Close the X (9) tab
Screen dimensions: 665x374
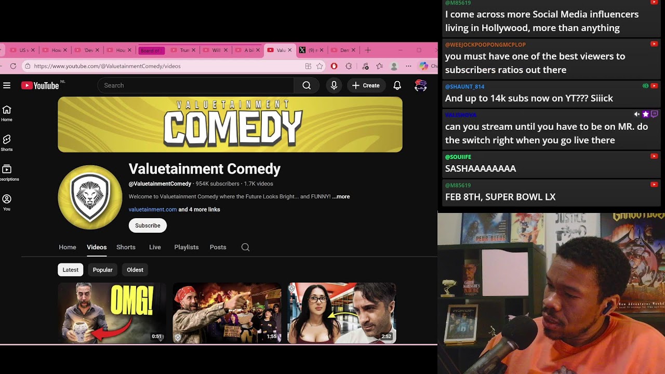coord(322,50)
